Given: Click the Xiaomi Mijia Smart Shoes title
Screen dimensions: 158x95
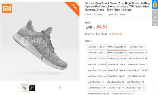Looking at the screenshot, I should pyautogui.click(x=118, y=7).
